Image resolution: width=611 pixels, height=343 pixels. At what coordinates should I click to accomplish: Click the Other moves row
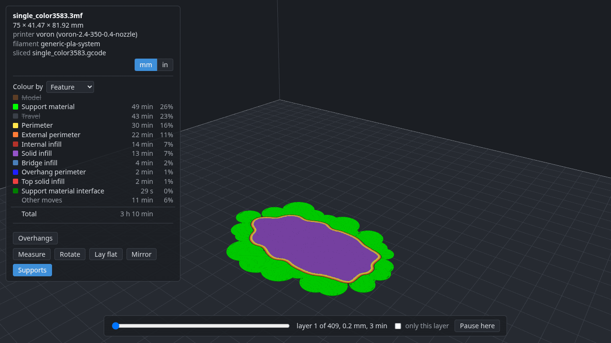93,200
